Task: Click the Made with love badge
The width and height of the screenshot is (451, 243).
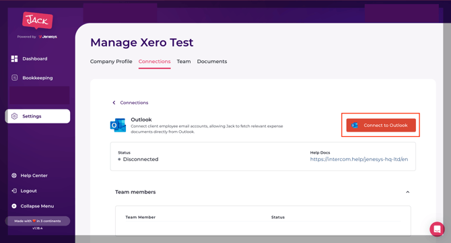Action: point(38,221)
